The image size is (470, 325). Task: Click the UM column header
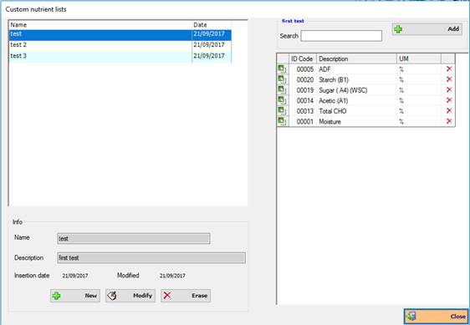419,58
